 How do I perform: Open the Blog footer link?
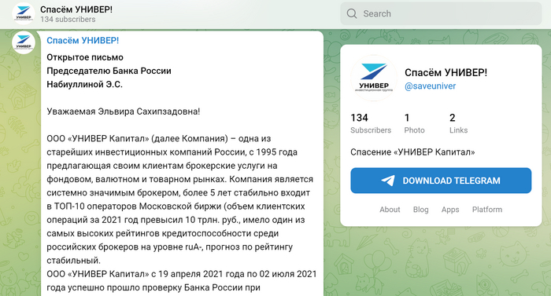coord(420,210)
